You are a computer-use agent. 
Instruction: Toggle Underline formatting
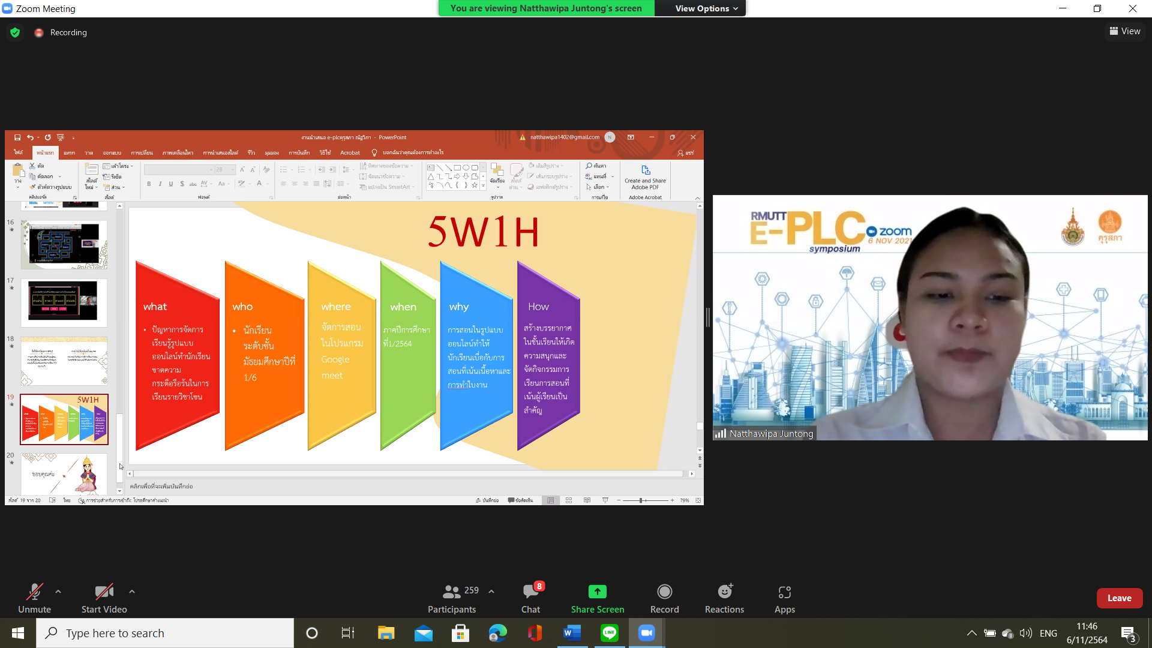171,184
